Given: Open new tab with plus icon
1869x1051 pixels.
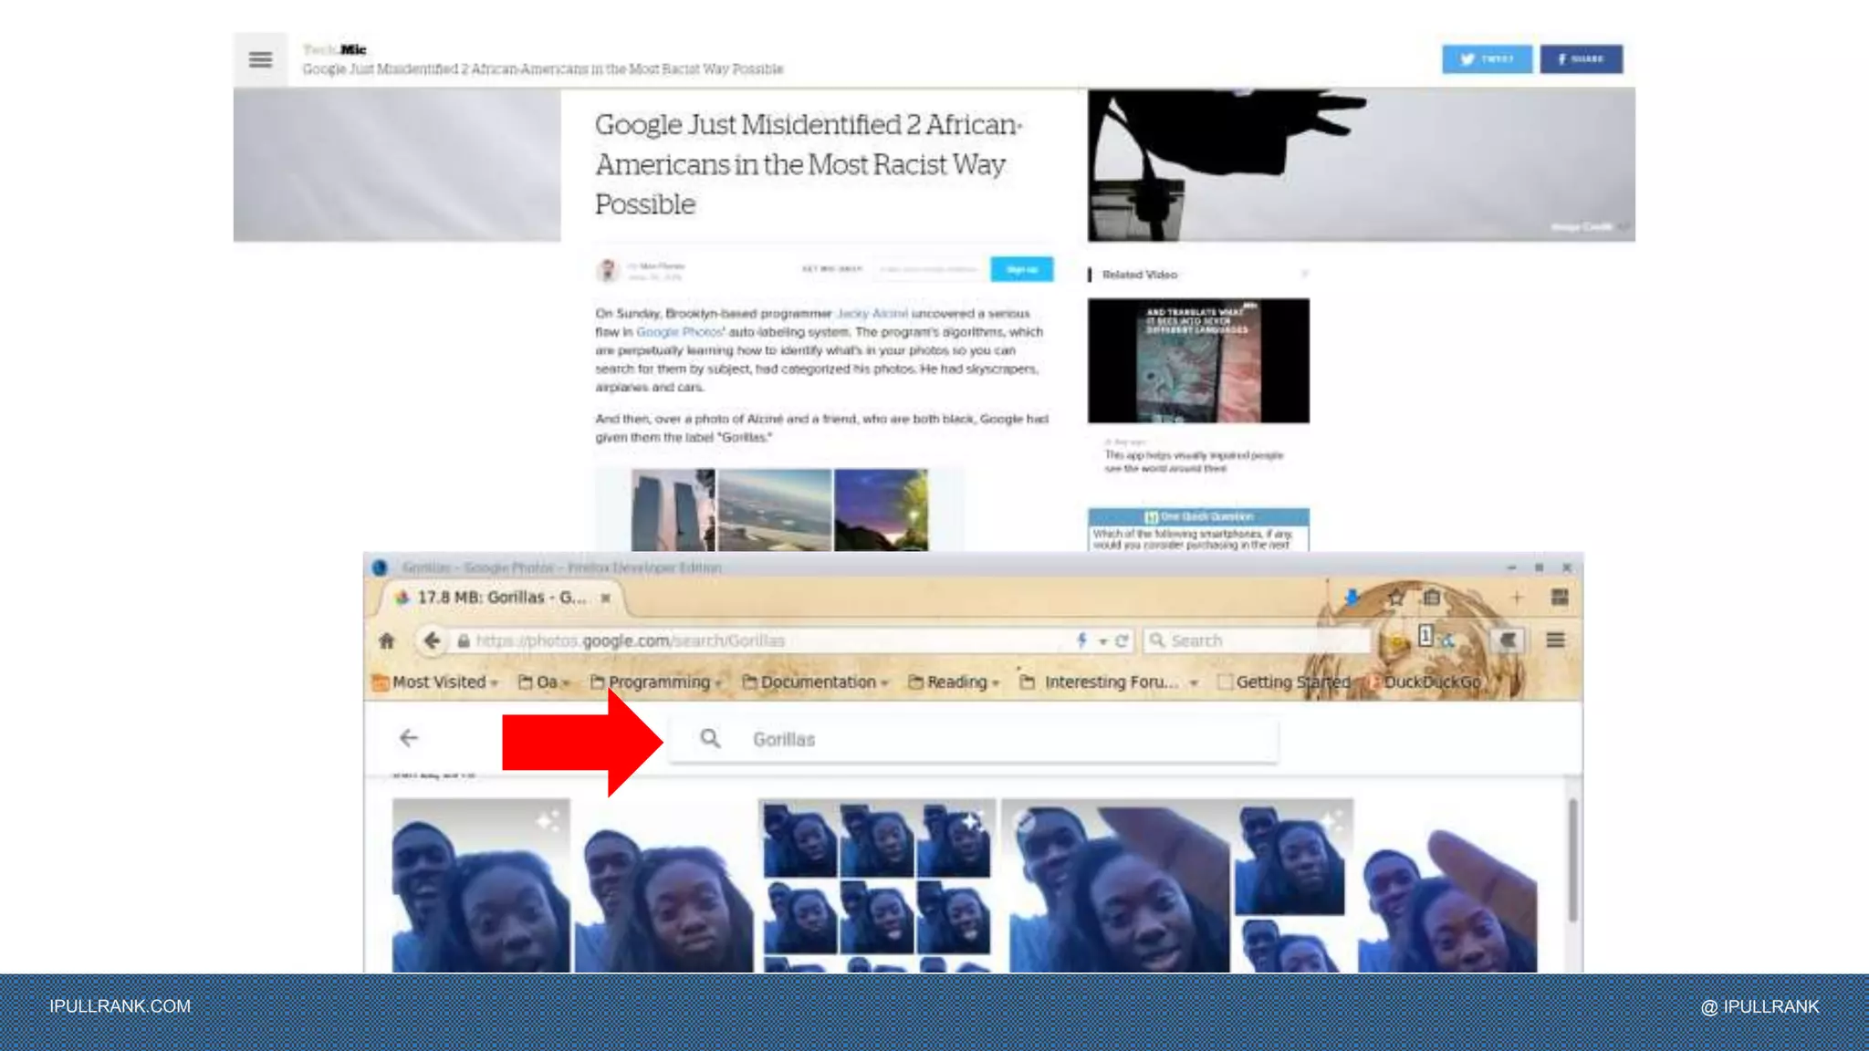Looking at the screenshot, I should click(x=1517, y=598).
